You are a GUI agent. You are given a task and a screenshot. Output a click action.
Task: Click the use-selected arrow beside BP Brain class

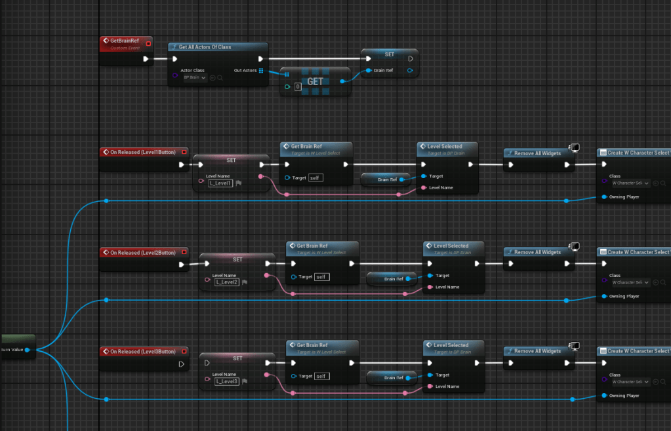(x=213, y=78)
